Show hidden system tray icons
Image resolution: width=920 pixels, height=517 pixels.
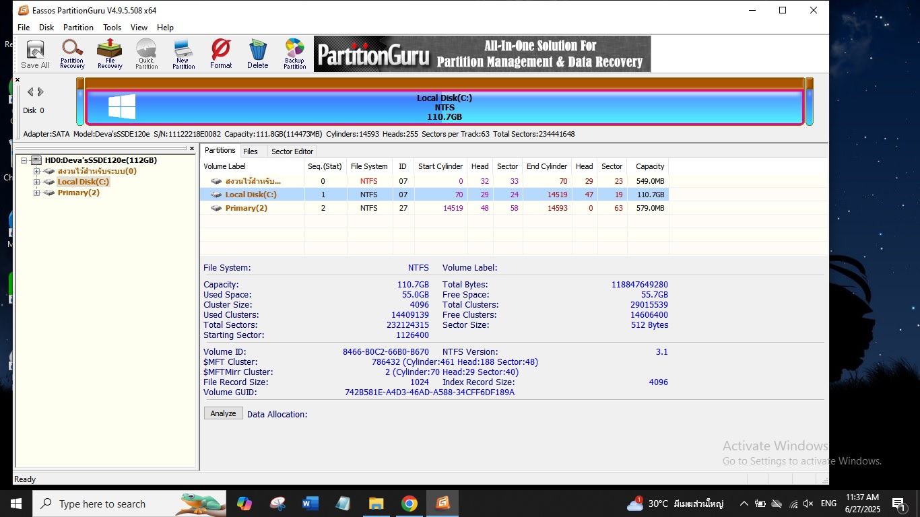pyautogui.click(x=744, y=504)
